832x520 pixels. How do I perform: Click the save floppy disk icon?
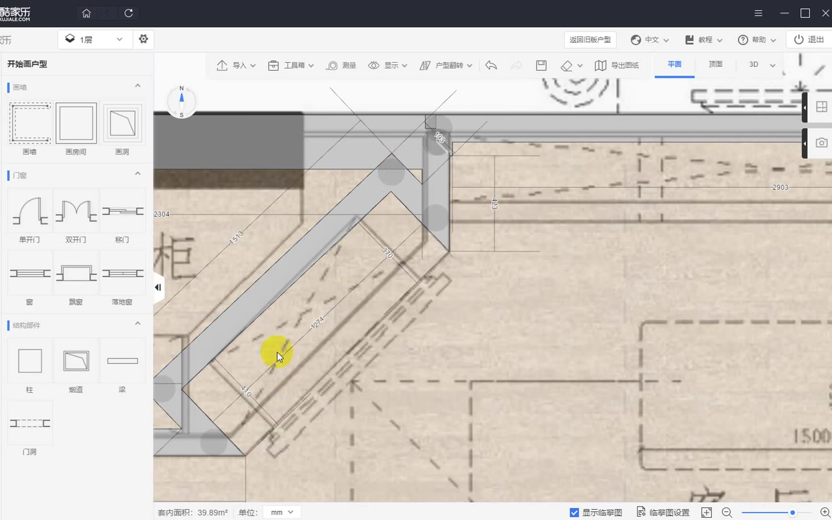point(541,65)
